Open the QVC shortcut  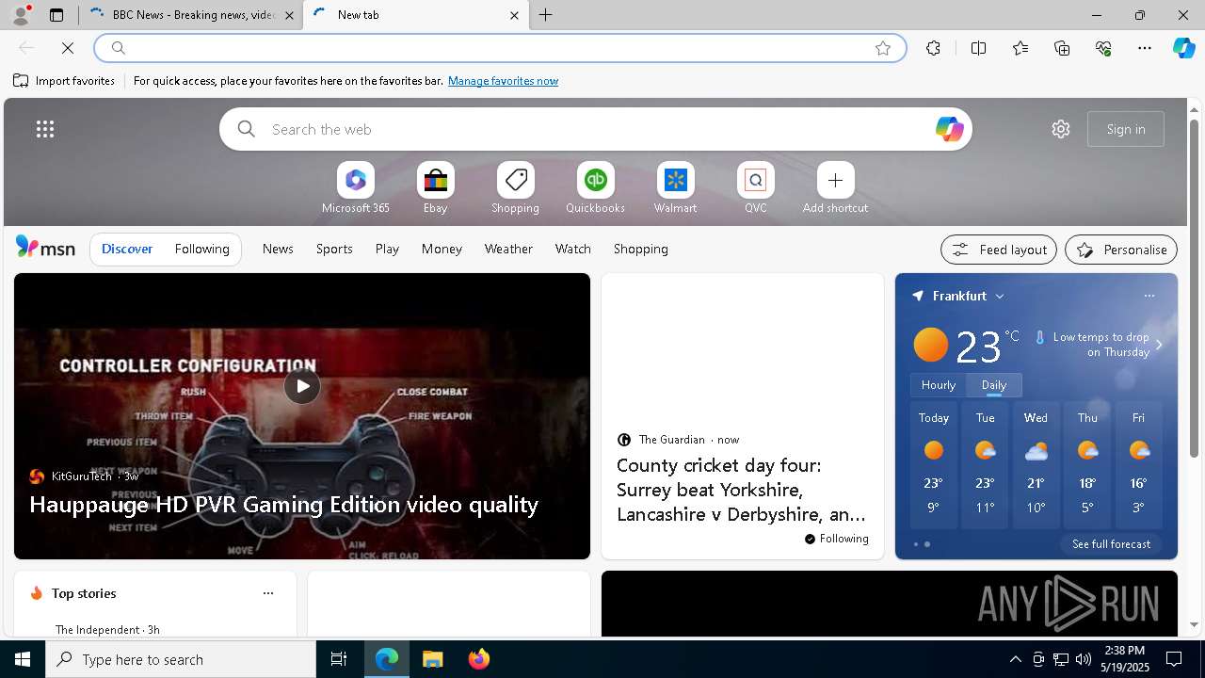(x=756, y=188)
